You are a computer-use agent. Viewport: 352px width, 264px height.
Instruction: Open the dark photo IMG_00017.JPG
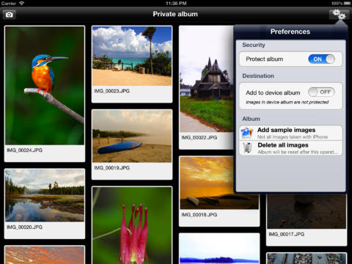click(x=307, y=210)
